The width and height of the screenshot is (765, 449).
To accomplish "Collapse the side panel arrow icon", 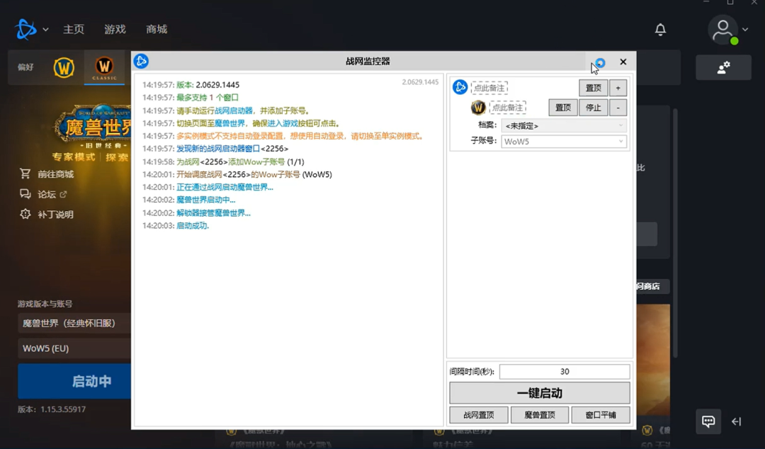I will pos(737,421).
